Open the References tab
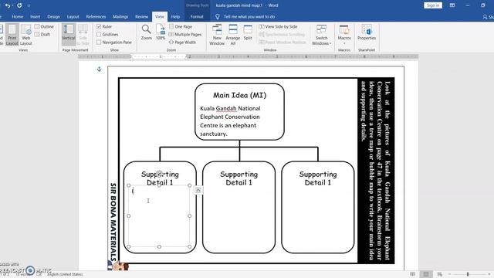Viewport: 494px width, 278px height. [96, 17]
